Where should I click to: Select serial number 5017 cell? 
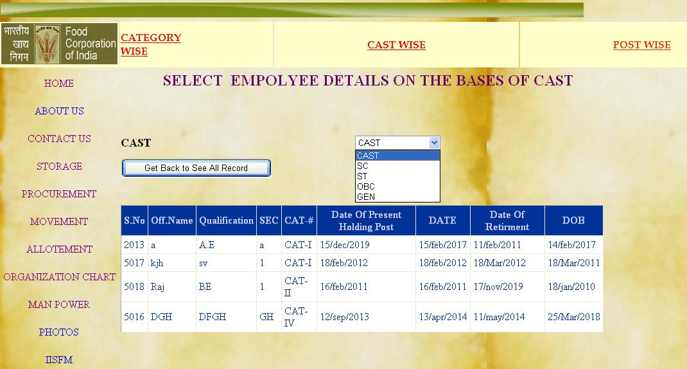point(134,263)
